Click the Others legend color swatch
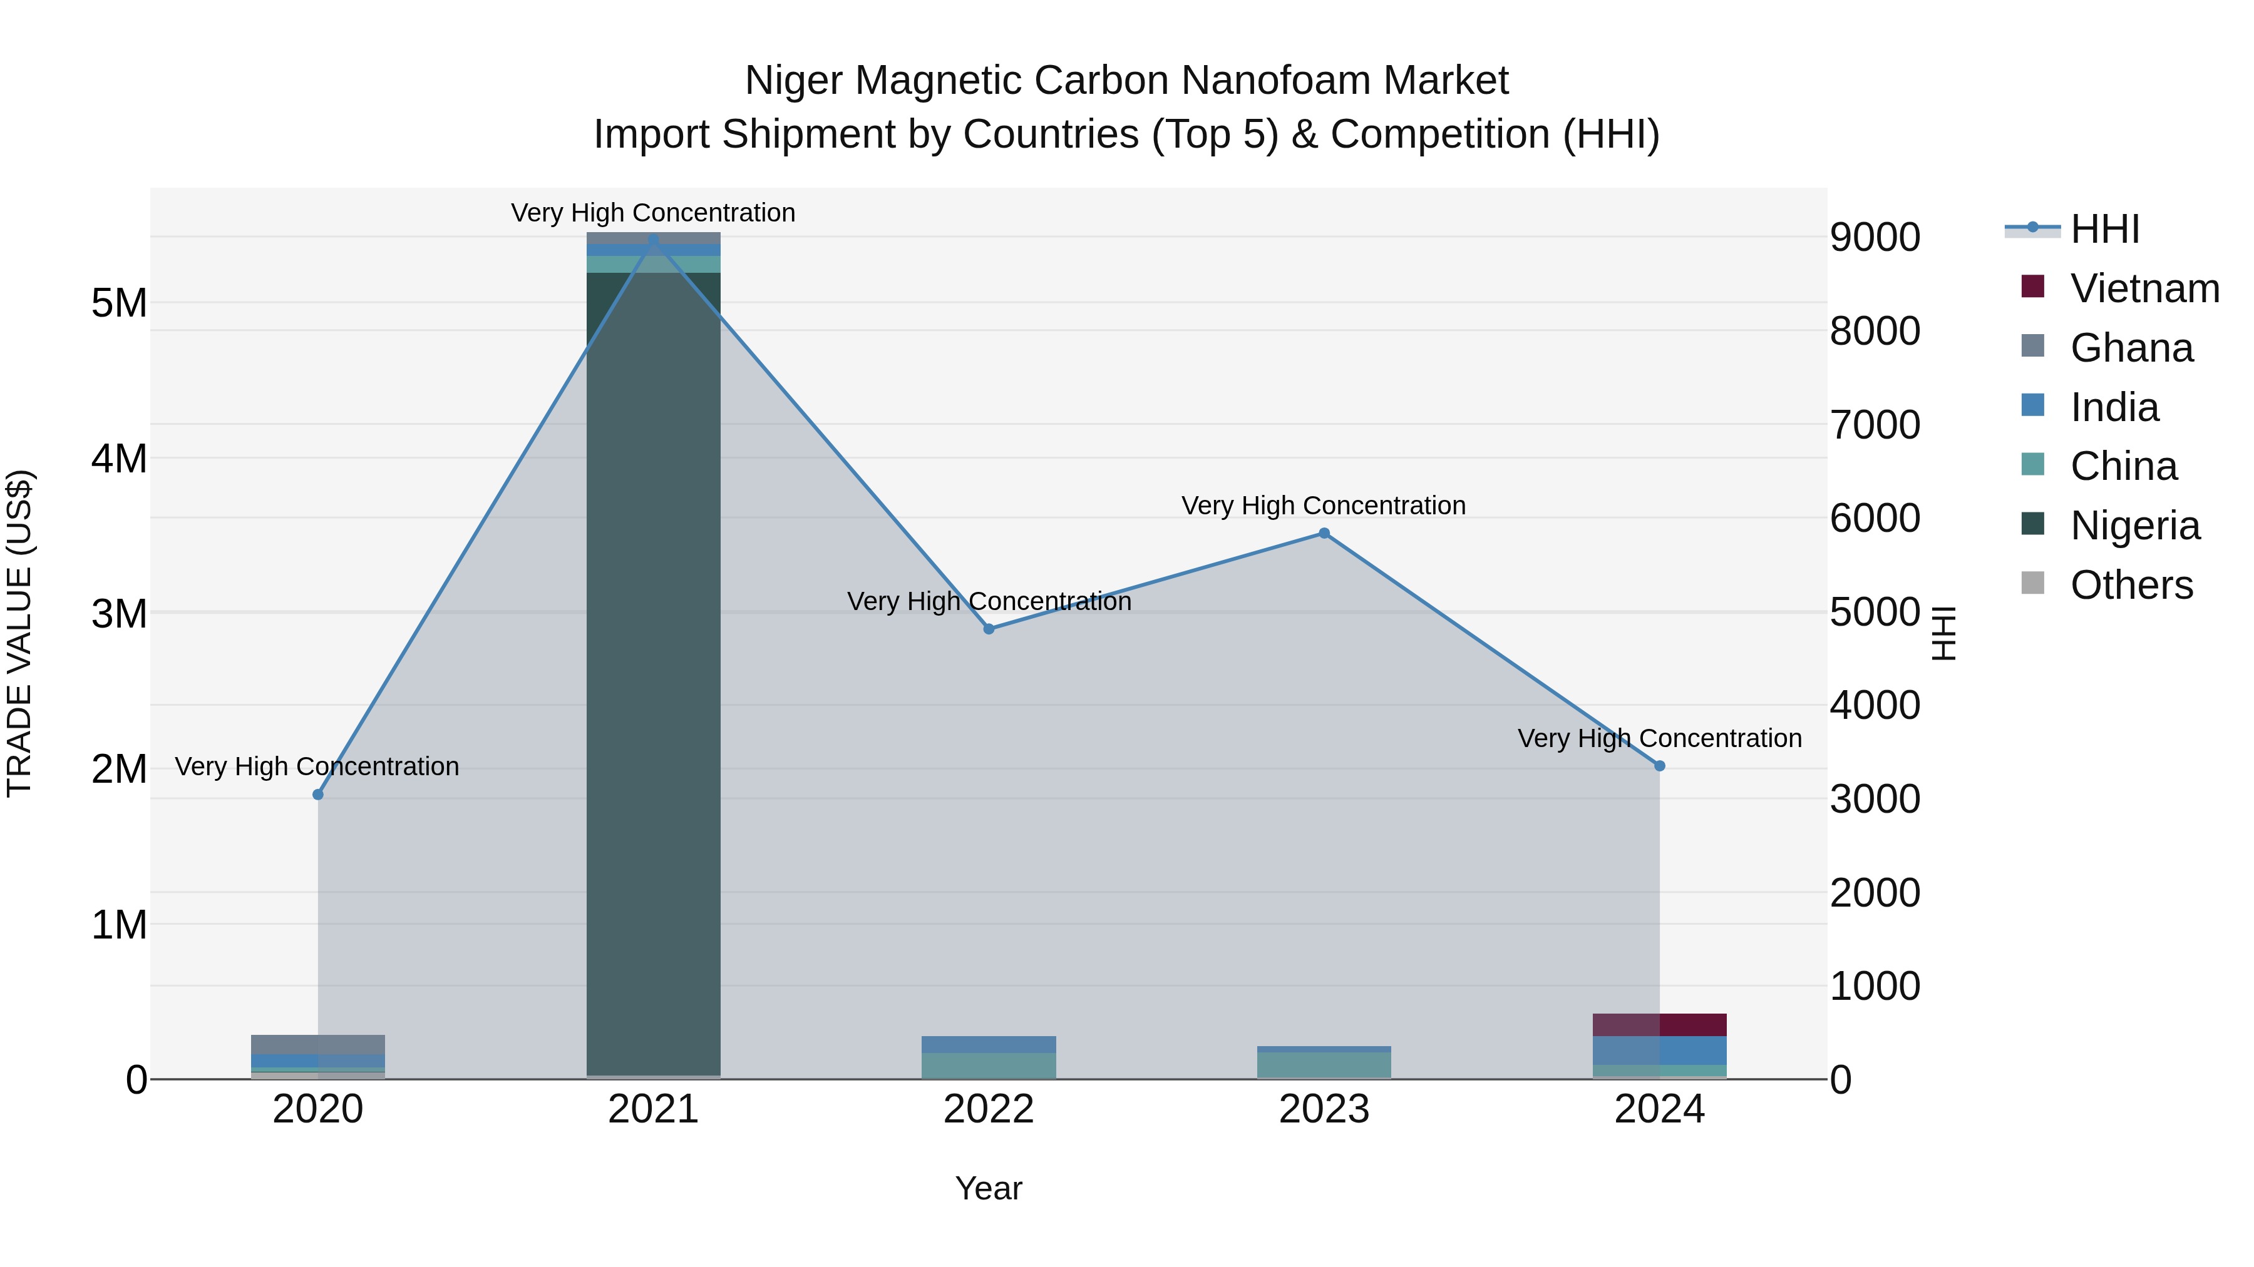Viewport: 2254px width, 1267px height. [2032, 583]
